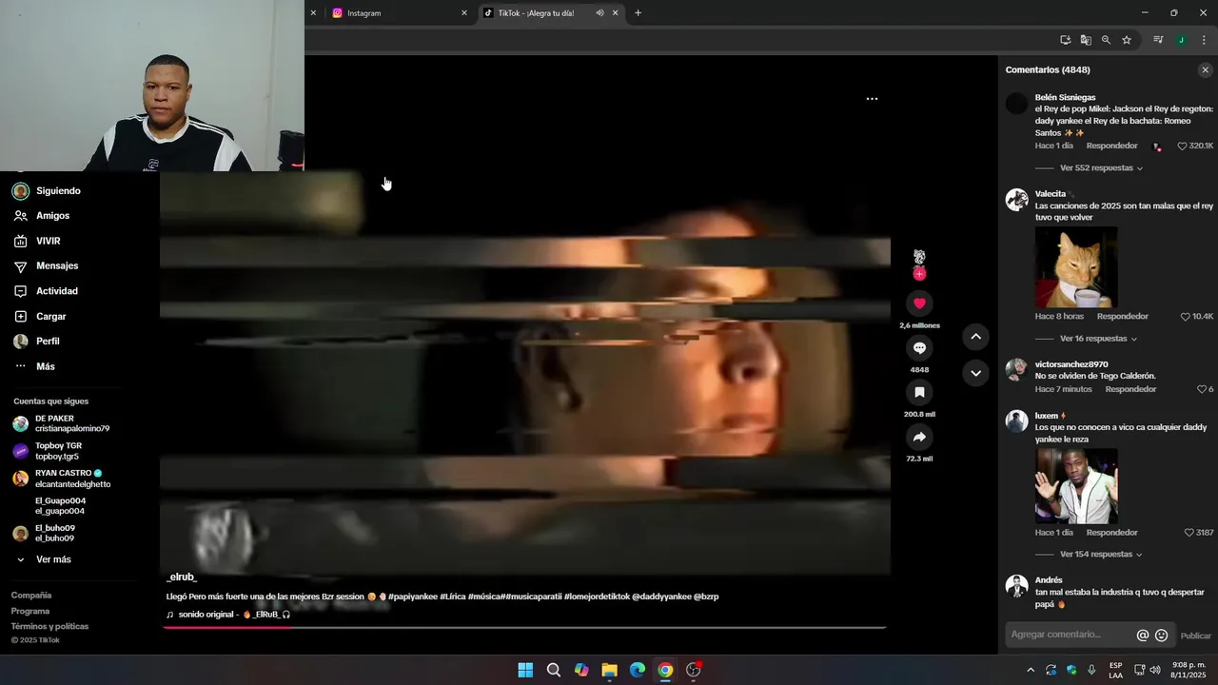Close the Comentarios panel
The width and height of the screenshot is (1218, 685).
pyautogui.click(x=1205, y=70)
